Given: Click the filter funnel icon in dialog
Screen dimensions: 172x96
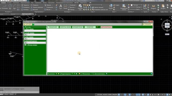Looking at the screenshot, I should (x=98, y=27).
